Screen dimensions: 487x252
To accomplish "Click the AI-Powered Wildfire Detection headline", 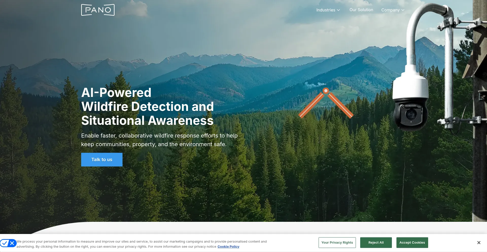I will click(147, 106).
